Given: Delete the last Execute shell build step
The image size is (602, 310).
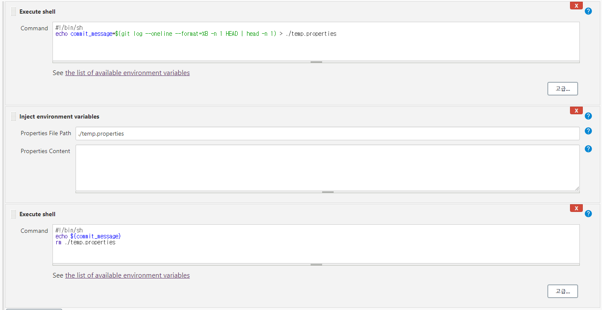Looking at the screenshot, I should pyautogui.click(x=576, y=208).
